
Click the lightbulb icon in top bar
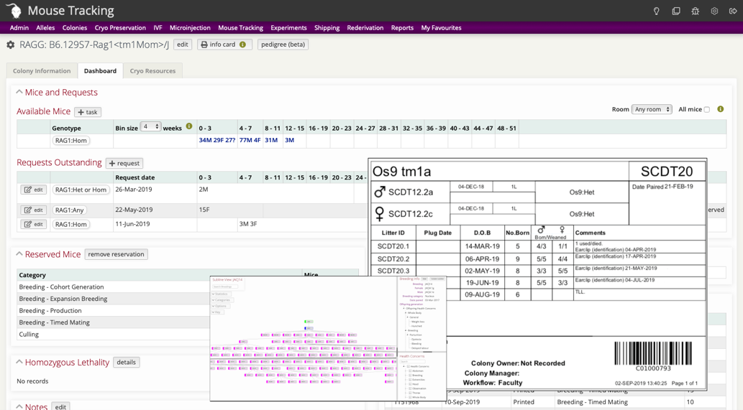pyautogui.click(x=656, y=11)
